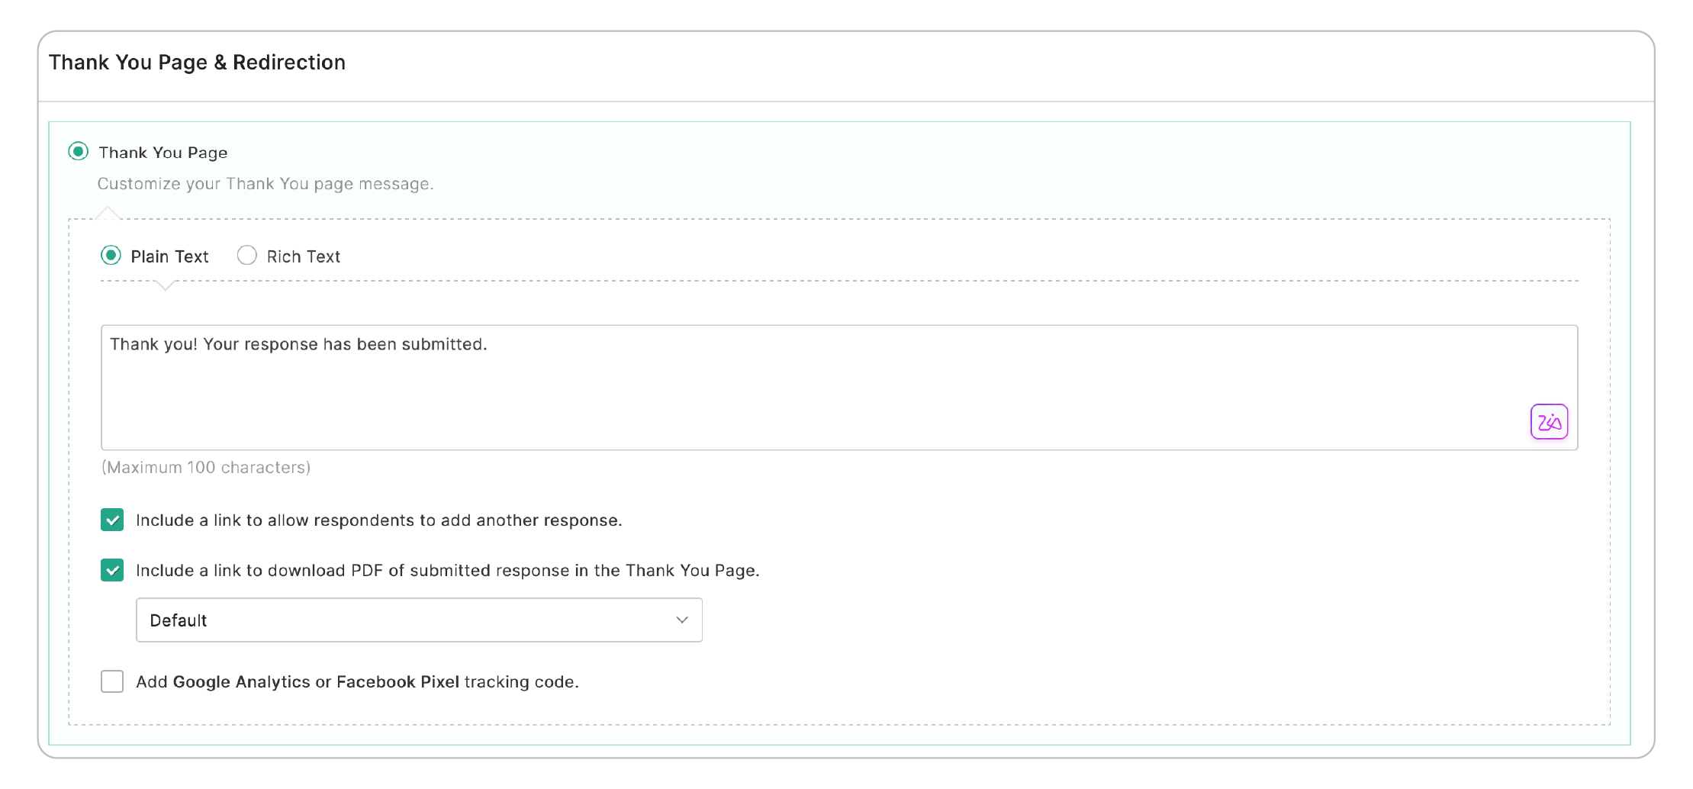Click the 'Plain Text' label text
The width and height of the screenshot is (1693, 789).
(x=169, y=256)
